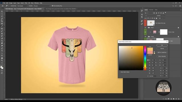
Task: Select the L lightness radio button
Action: pyautogui.click(x=158, y=60)
